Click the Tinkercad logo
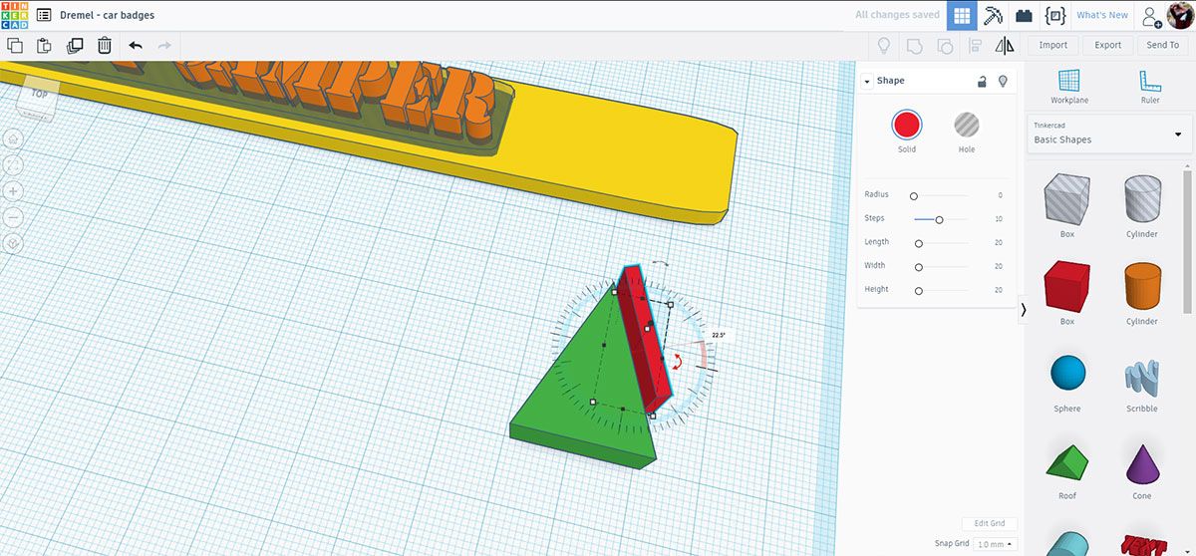The height and width of the screenshot is (556, 1196). pos(15,15)
